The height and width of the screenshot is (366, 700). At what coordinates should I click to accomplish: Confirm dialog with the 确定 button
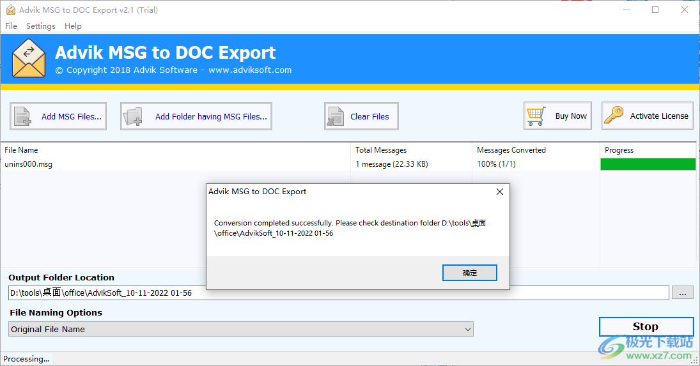pyautogui.click(x=470, y=273)
